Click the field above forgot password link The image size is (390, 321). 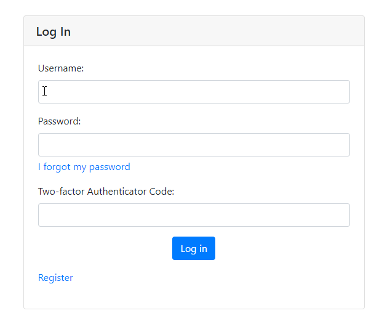click(x=194, y=145)
